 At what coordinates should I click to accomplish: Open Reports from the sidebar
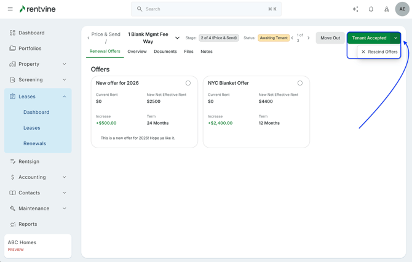click(x=28, y=224)
